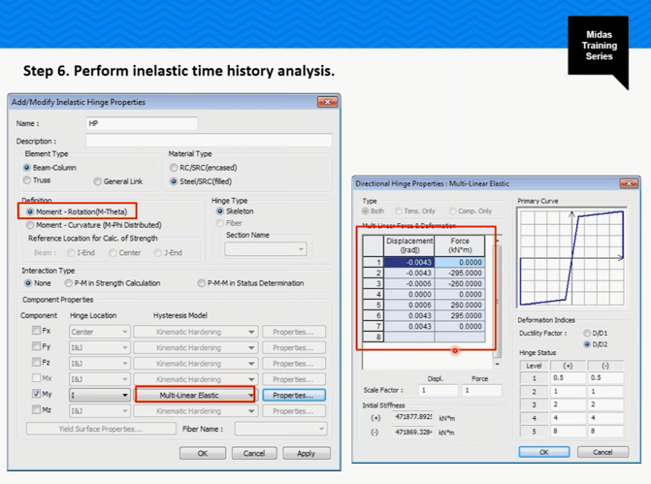Viewport: 651px width, 484px height.
Task: Open Properties for the My component
Action: pyautogui.click(x=293, y=396)
